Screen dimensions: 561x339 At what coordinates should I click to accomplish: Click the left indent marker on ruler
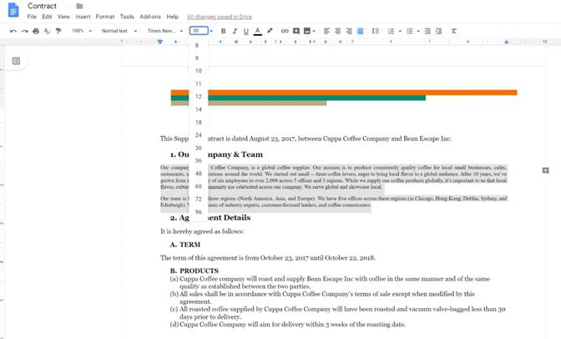point(160,42)
